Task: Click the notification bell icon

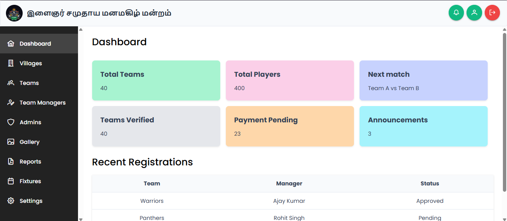Action: (456, 13)
